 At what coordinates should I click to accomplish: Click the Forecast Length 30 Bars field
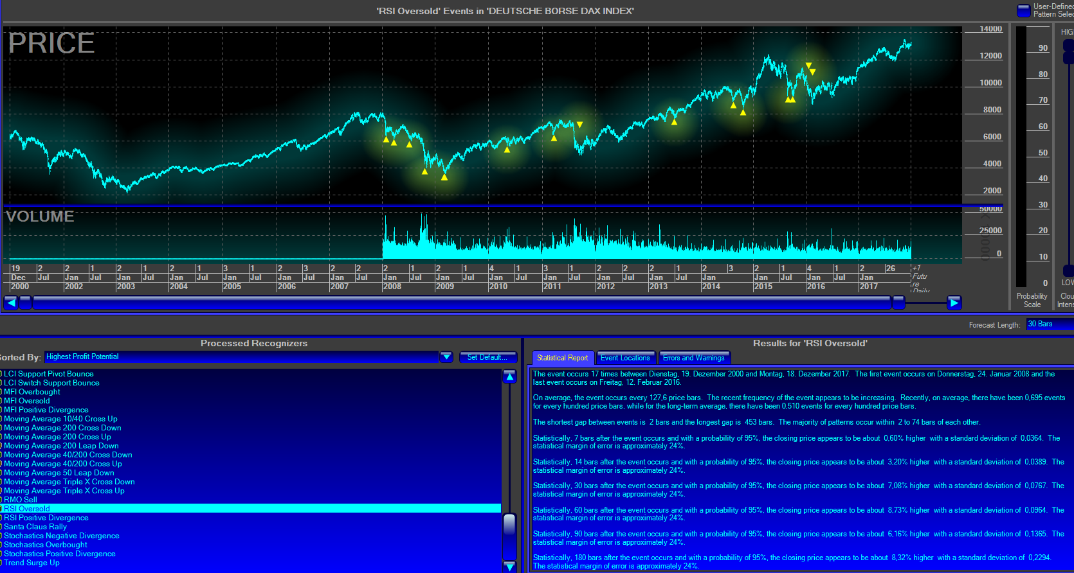pos(1050,324)
